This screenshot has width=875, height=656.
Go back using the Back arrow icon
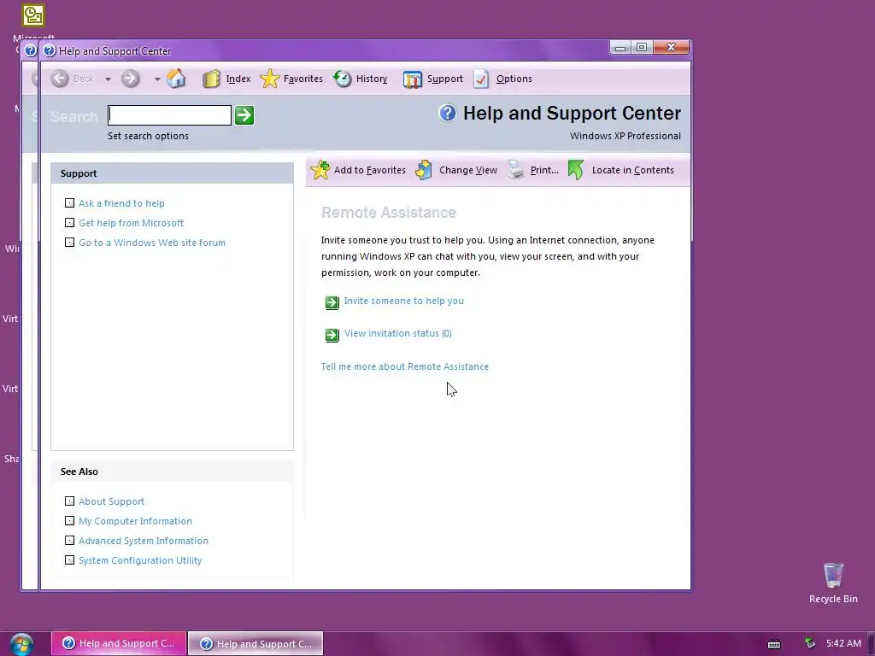pyautogui.click(x=60, y=79)
